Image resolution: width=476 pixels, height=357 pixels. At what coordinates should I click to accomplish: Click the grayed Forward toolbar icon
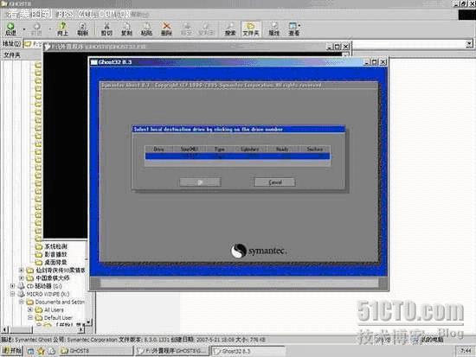[x=36, y=29]
